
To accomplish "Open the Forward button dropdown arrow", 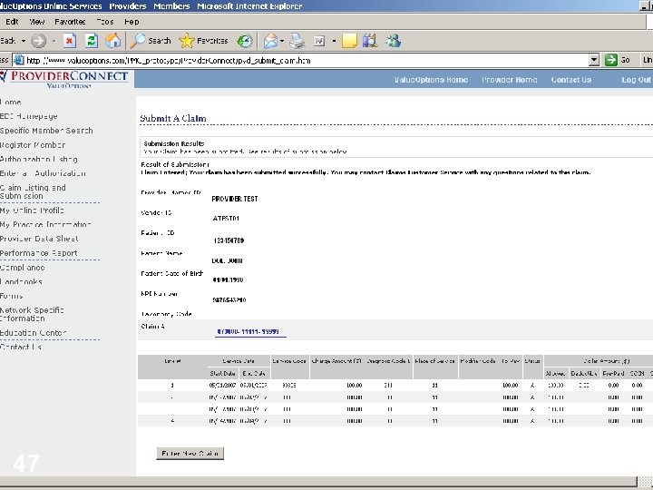I will (x=54, y=41).
